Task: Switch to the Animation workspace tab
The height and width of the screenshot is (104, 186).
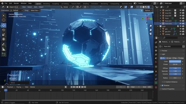Action: pyautogui.click(x=95, y=4)
